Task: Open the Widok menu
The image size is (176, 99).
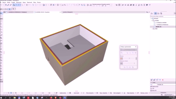Action: (x=9, y=2)
